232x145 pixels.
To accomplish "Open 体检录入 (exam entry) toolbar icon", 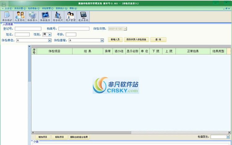I will click(x=32, y=17).
